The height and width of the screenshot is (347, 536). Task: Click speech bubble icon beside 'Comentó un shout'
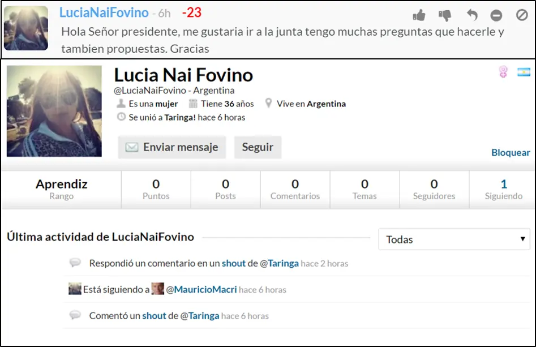click(75, 315)
